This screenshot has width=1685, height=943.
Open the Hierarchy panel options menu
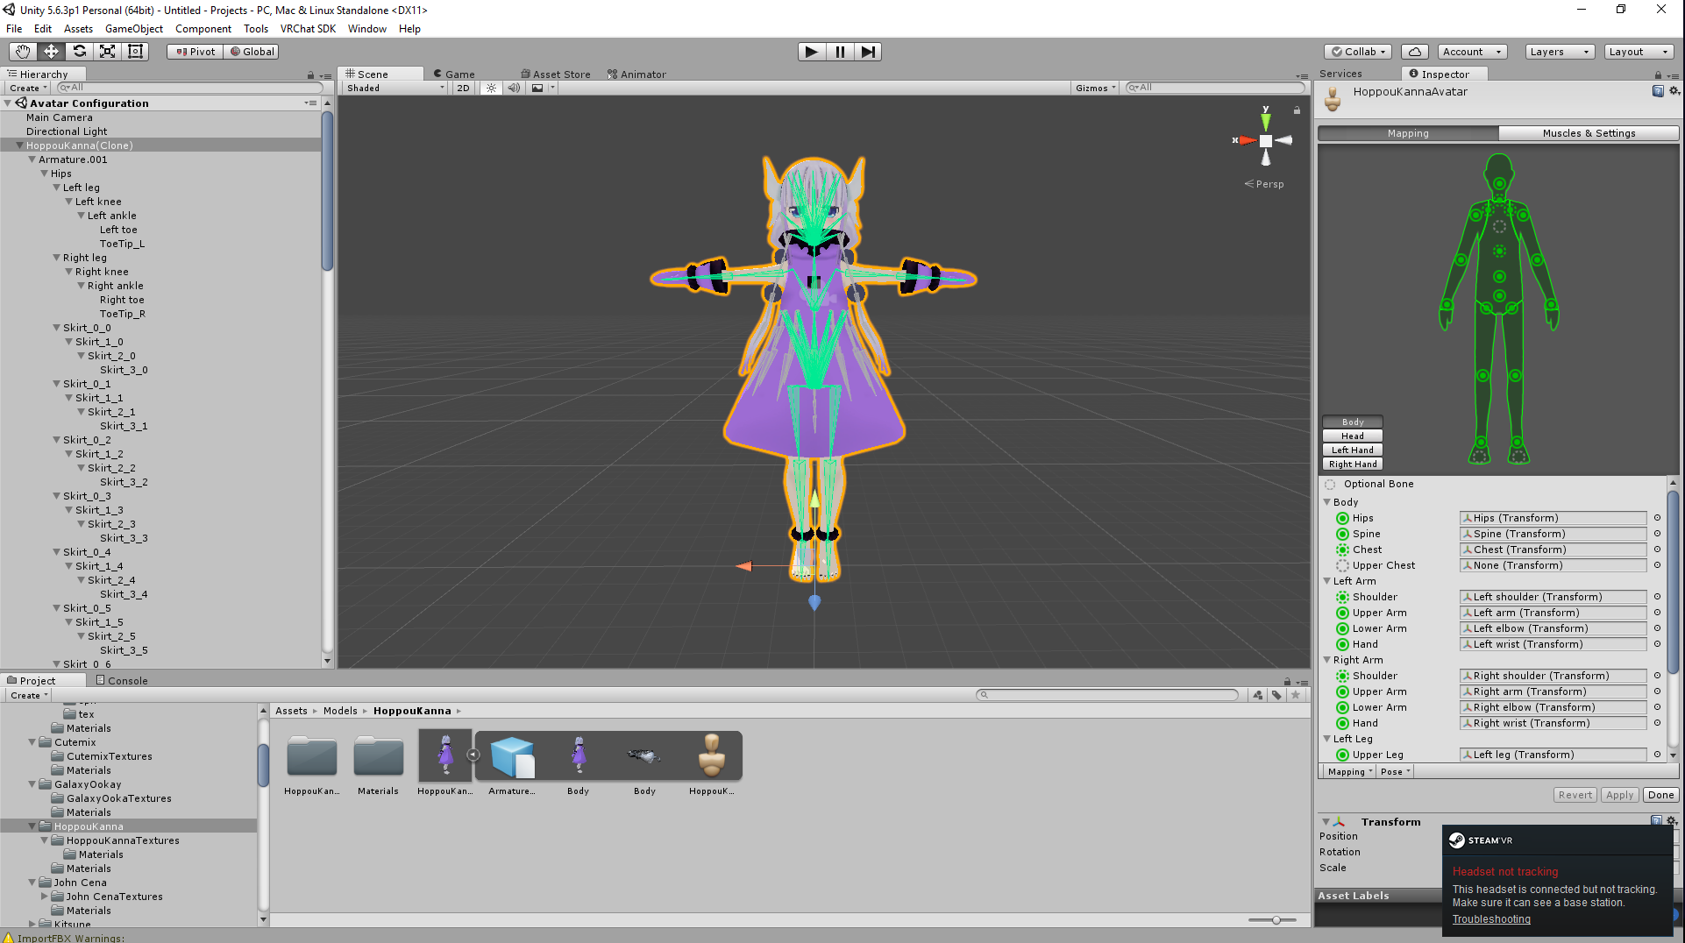pos(326,75)
